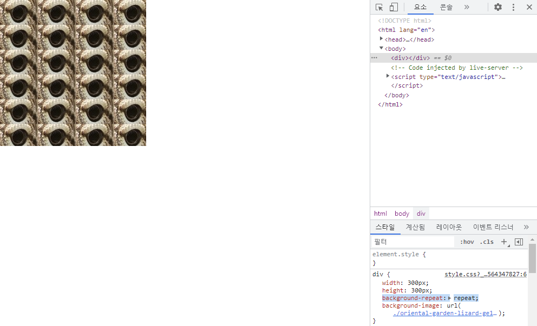
Task: Show more DevTools panels chevron
Action: click(x=467, y=7)
